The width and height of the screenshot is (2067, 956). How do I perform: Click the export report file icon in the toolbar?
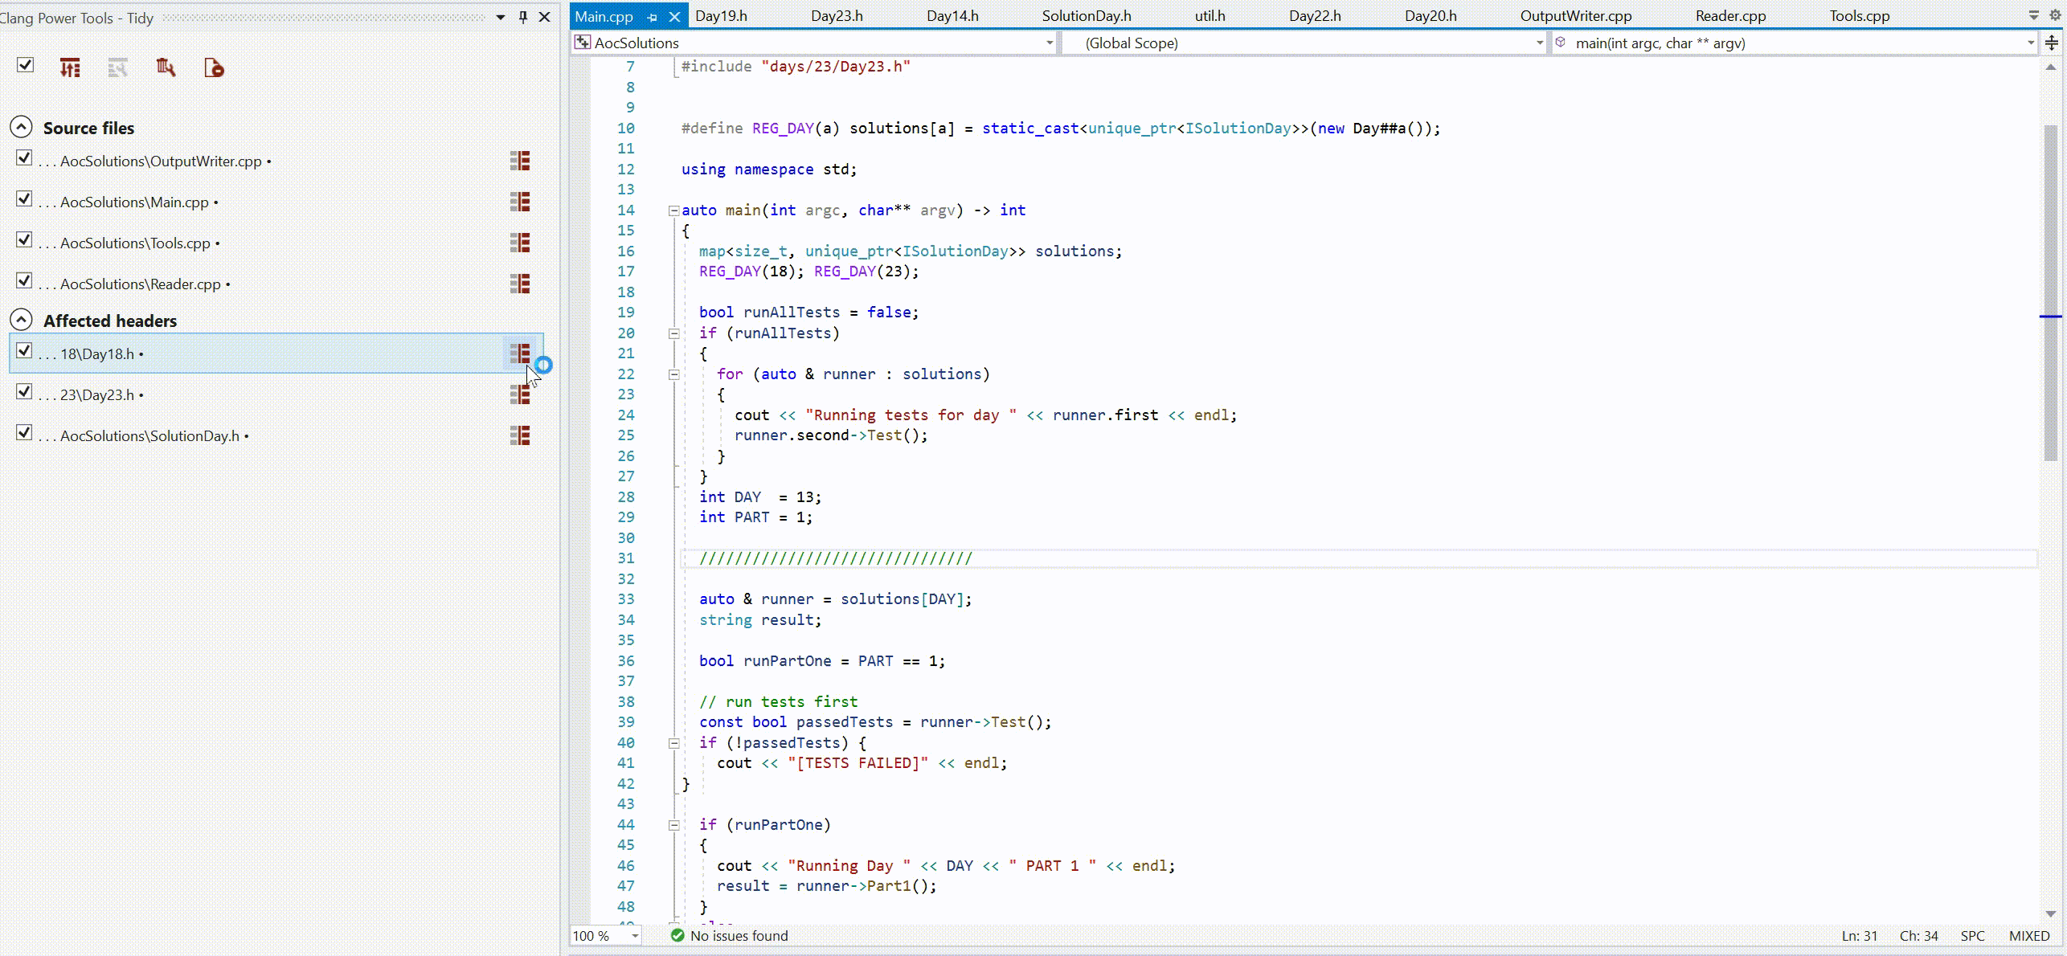pyautogui.click(x=213, y=67)
